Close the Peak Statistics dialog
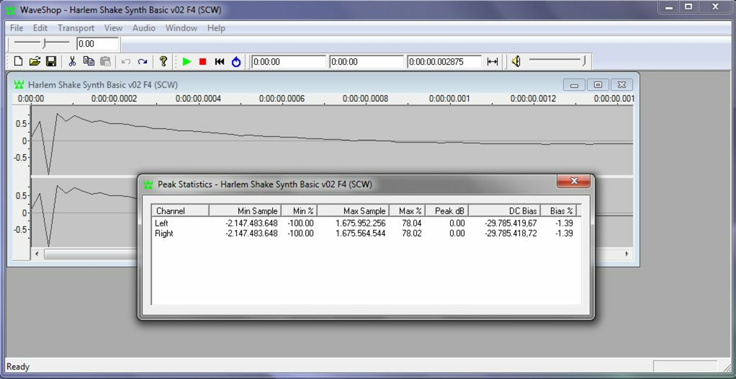736x379 pixels. tap(574, 181)
